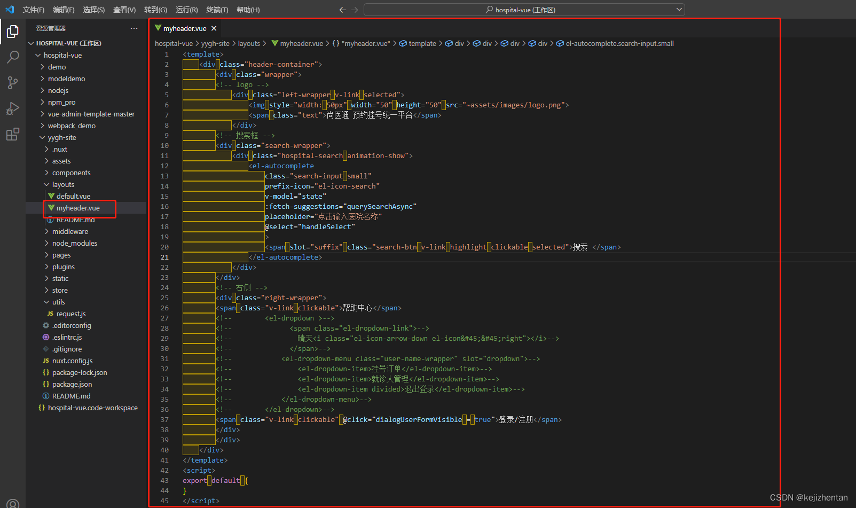856x508 pixels.
Task: Click the hospital-vue breadcrumb segment
Action: pyautogui.click(x=174, y=43)
